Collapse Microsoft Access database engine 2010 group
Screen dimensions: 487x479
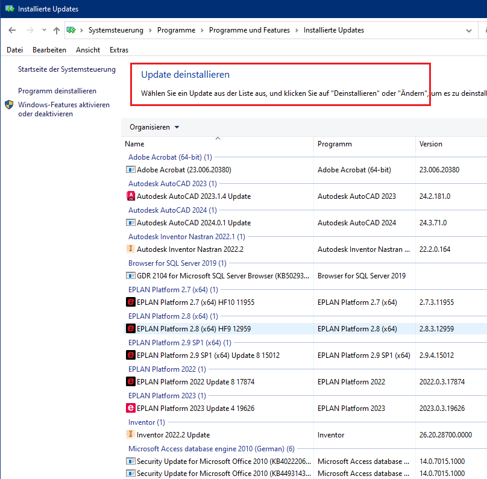[x=212, y=449]
